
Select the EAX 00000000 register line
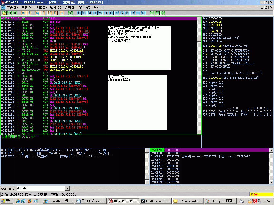212,18
